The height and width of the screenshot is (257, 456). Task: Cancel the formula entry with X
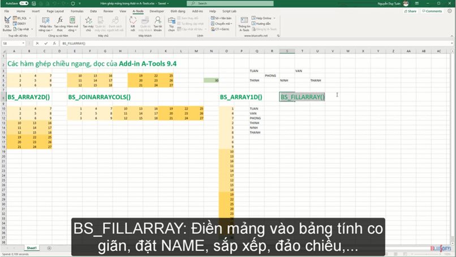(37, 43)
